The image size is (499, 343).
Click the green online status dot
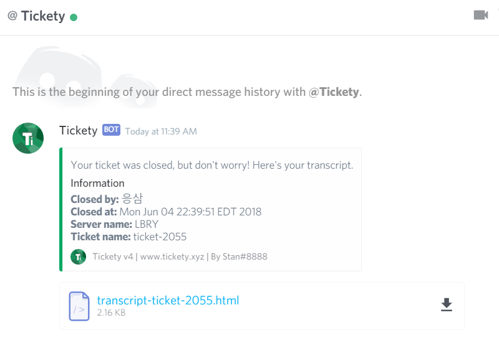pyautogui.click(x=74, y=17)
